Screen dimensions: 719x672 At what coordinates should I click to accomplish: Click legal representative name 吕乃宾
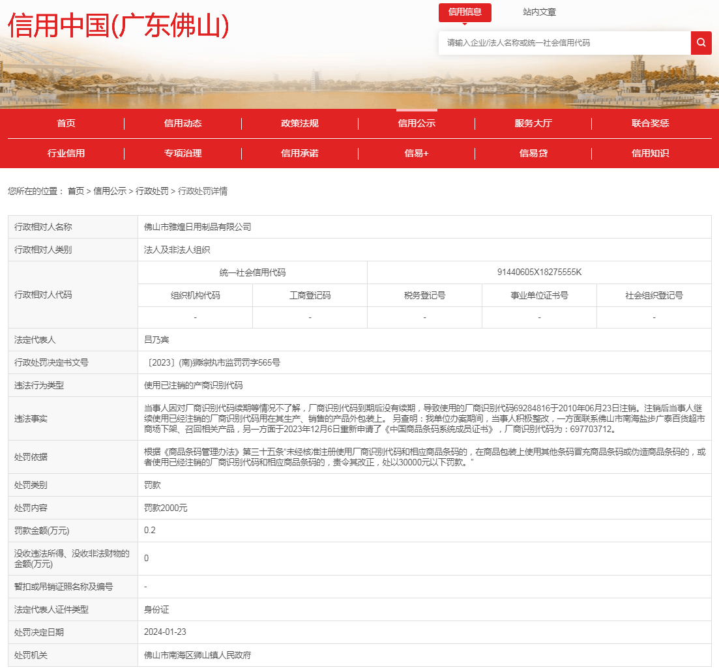tap(156, 340)
